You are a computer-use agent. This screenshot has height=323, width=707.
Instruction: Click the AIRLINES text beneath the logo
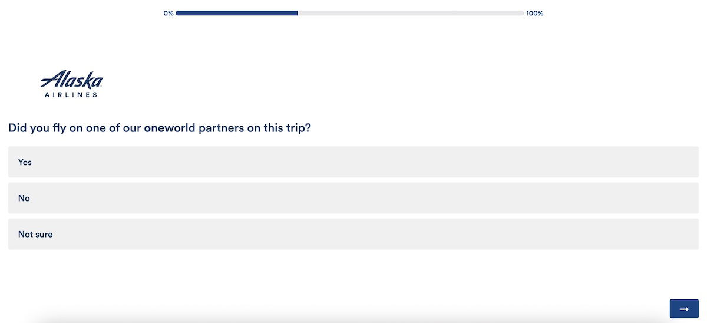click(71, 94)
